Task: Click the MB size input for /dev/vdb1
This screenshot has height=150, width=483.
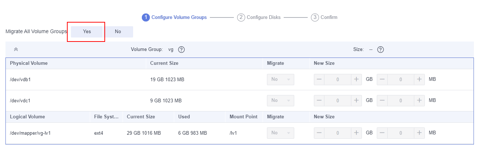Action: click(401, 79)
